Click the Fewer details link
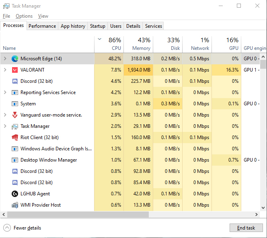Screen dimensions: 267x238 click(x=27, y=228)
